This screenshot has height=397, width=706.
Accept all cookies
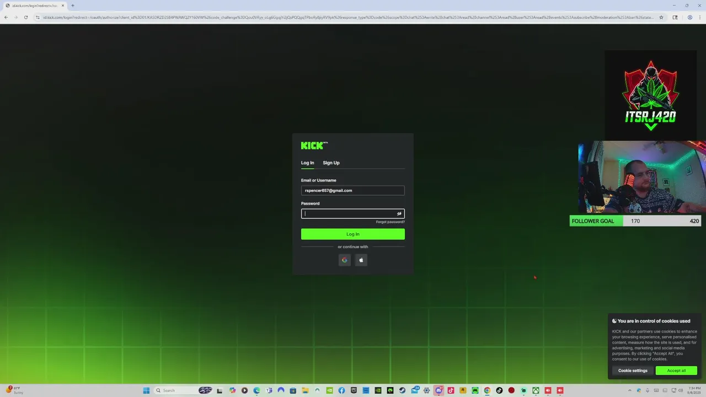[676, 371]
